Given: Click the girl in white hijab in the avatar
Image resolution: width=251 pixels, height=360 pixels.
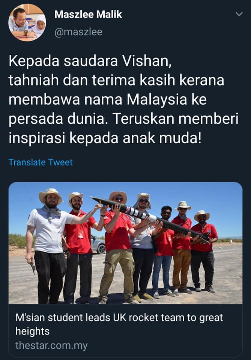Looking at the screenshot, I should click(x=39, y=25).
